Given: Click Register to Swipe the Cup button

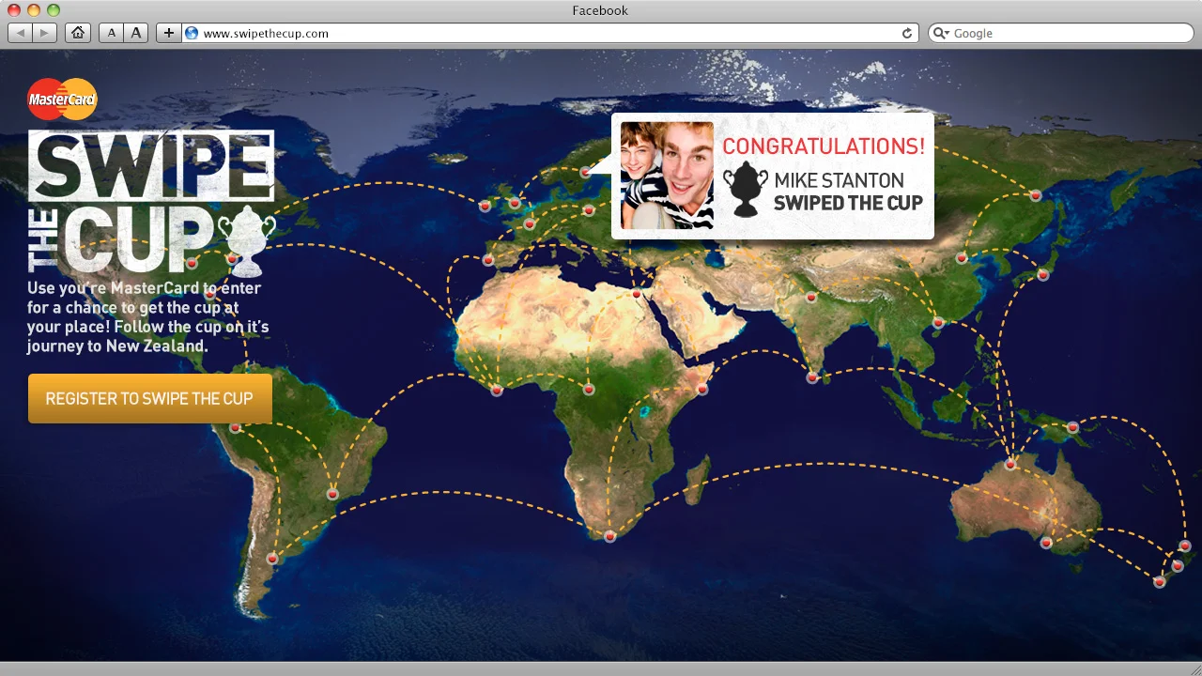Looking at the screenshot, I should (x=150, y=398).
